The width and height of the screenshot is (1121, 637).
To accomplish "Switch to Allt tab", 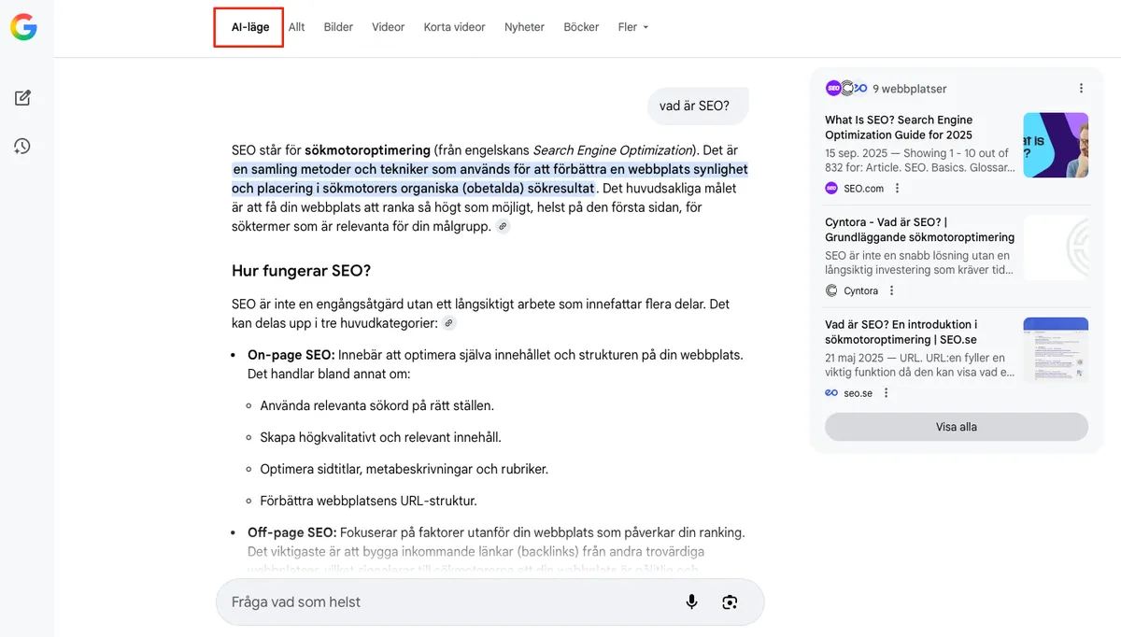I will coord(297,27).
